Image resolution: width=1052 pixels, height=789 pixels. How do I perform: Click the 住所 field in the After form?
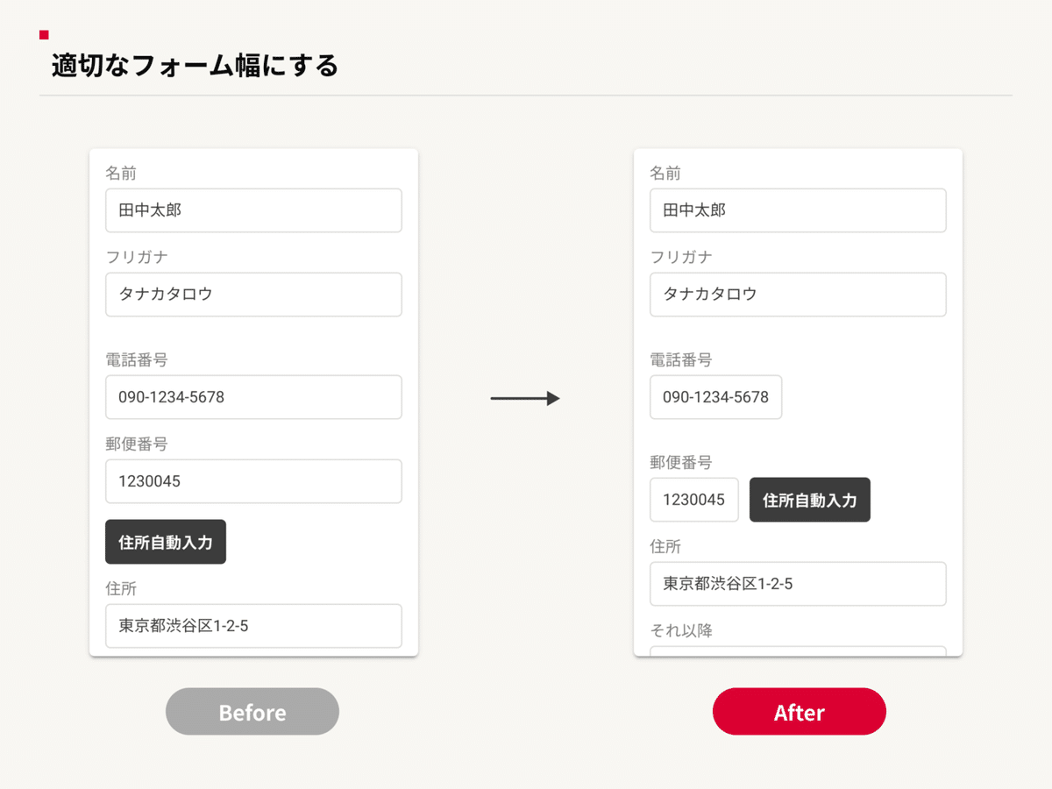798,584
